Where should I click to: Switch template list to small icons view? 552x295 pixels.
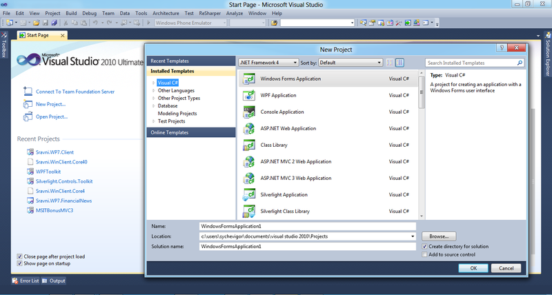[390, 63]
